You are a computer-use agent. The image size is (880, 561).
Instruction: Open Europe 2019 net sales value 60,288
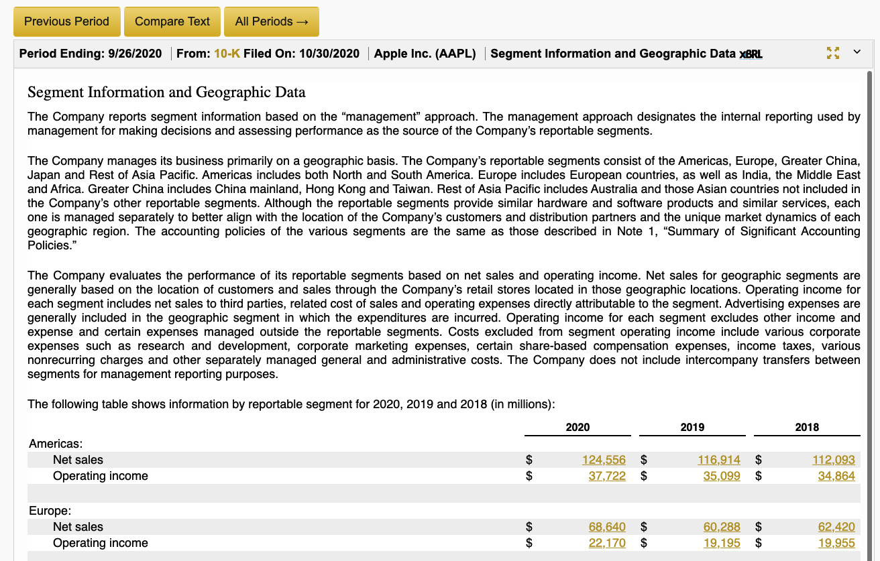pos(721,527)
